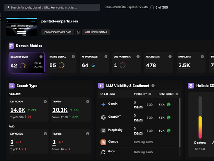Click the Domain Power progress ring

point(22,66)
